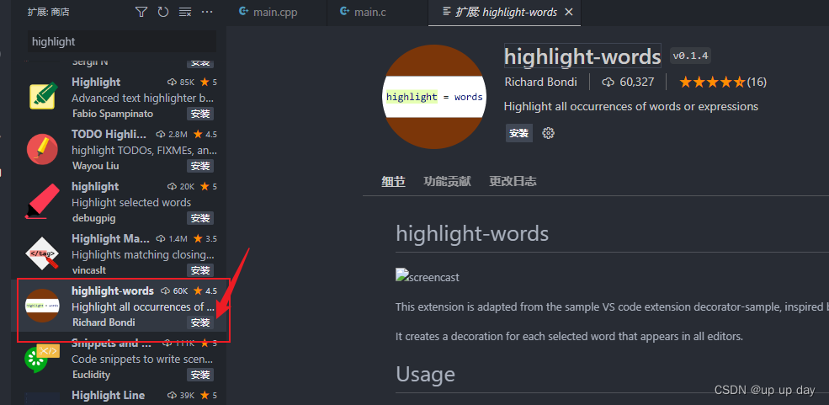
Task: Open the extension filter funnel icon
Action: [141, 12]
